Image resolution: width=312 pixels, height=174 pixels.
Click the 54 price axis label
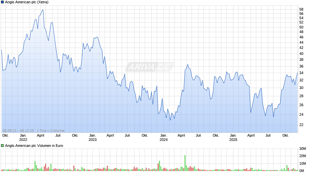[301, 18]
